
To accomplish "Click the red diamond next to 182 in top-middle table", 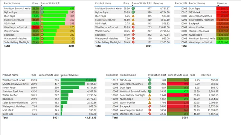I will tap(133, 42).
